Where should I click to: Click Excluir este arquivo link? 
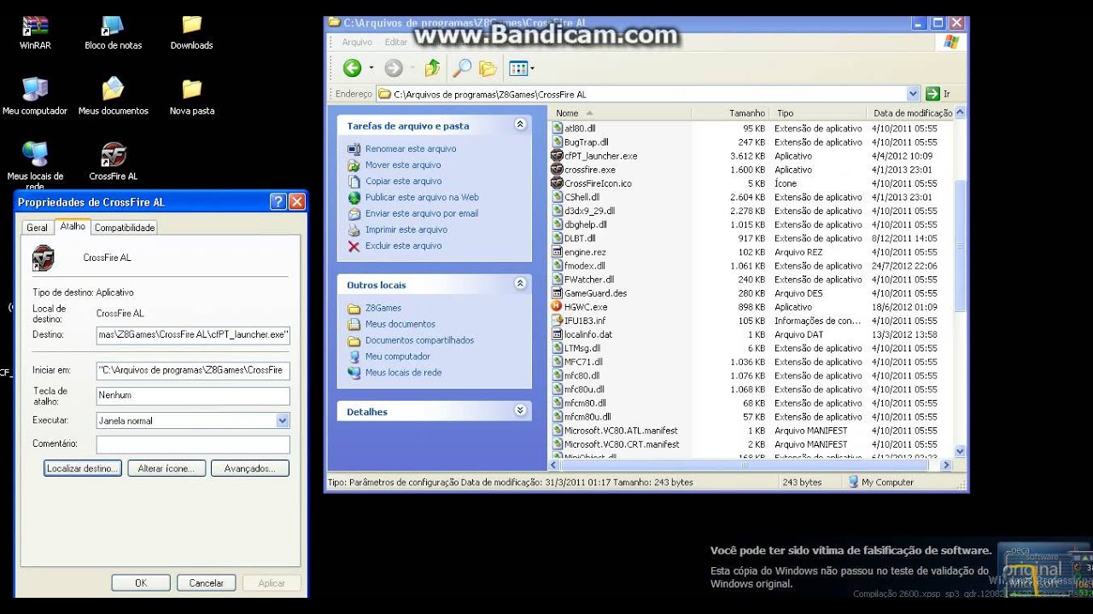tap(404, 246)
